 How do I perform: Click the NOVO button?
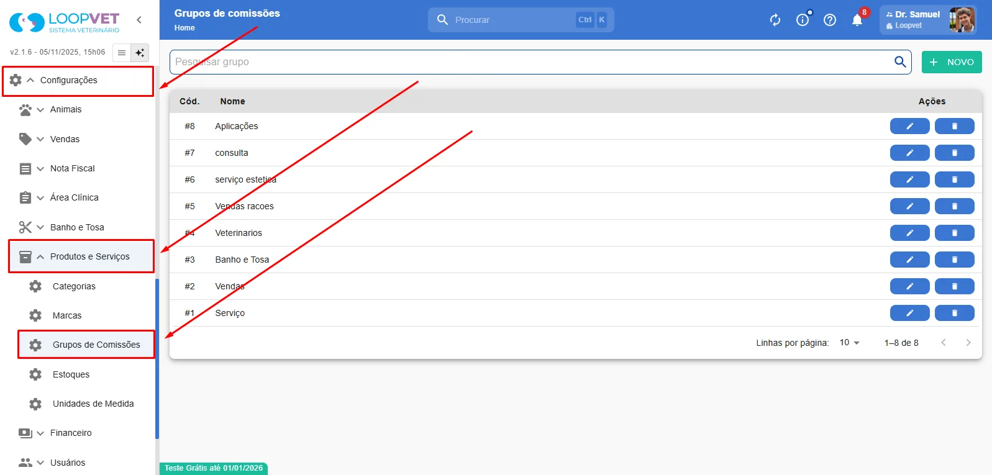point(952,62)
